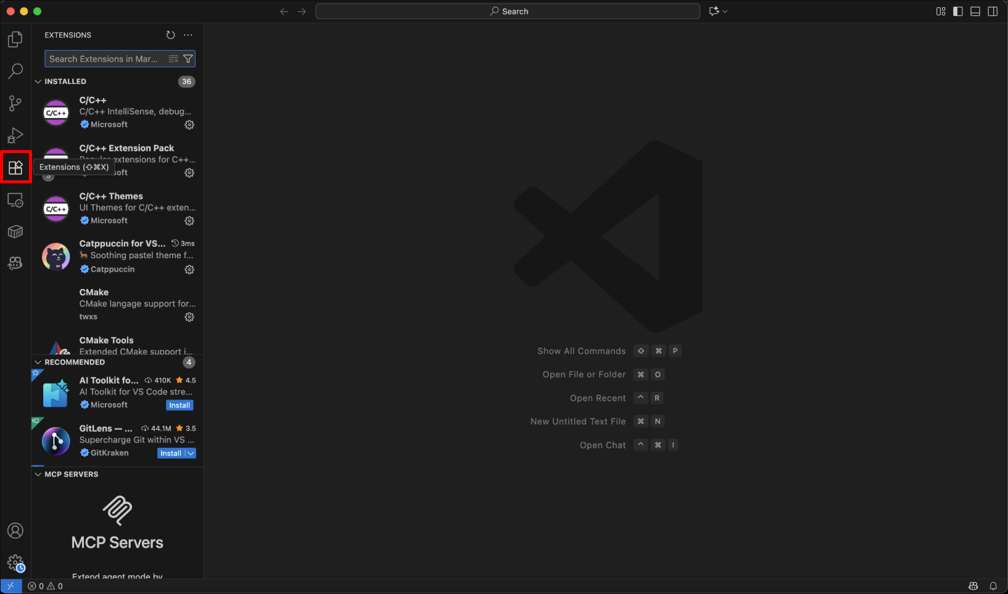Click the refresh extensions icon
The image size is (1008, 594).
171,35
